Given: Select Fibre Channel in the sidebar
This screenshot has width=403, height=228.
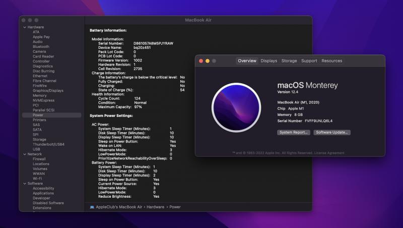Looking at the screenshot, I should coord(44,81).
